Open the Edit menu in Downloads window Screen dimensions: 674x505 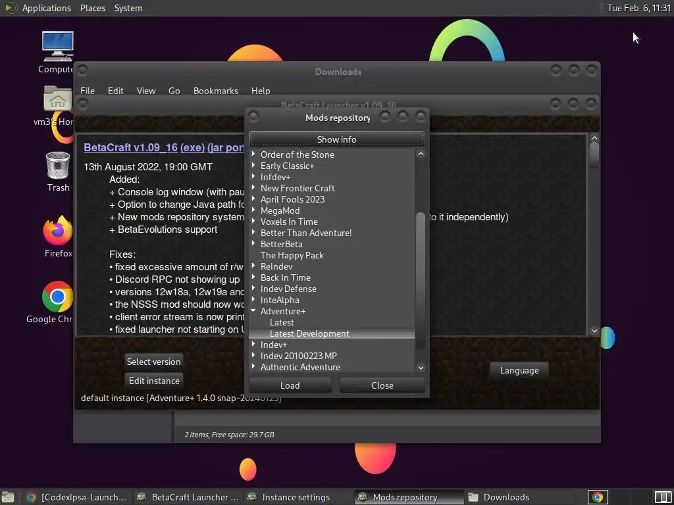point(115,91)
